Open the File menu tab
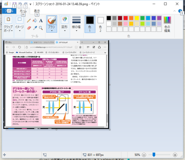 point(9,11)
